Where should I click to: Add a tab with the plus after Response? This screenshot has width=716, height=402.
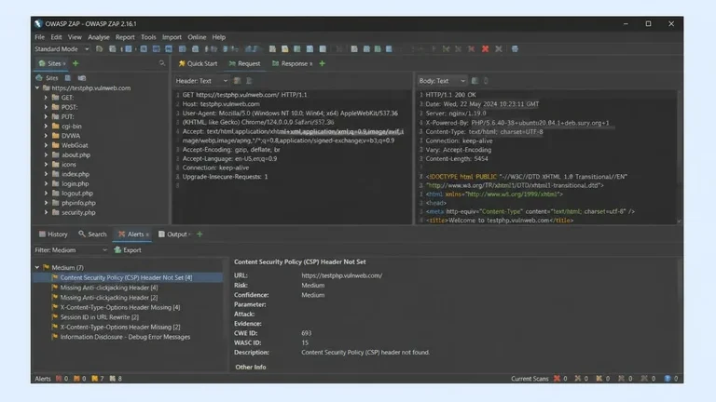coord(323,63)
